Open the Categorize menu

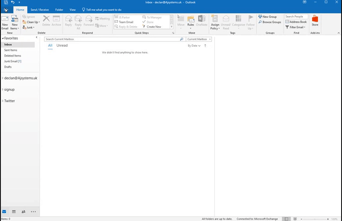[239, 22]
